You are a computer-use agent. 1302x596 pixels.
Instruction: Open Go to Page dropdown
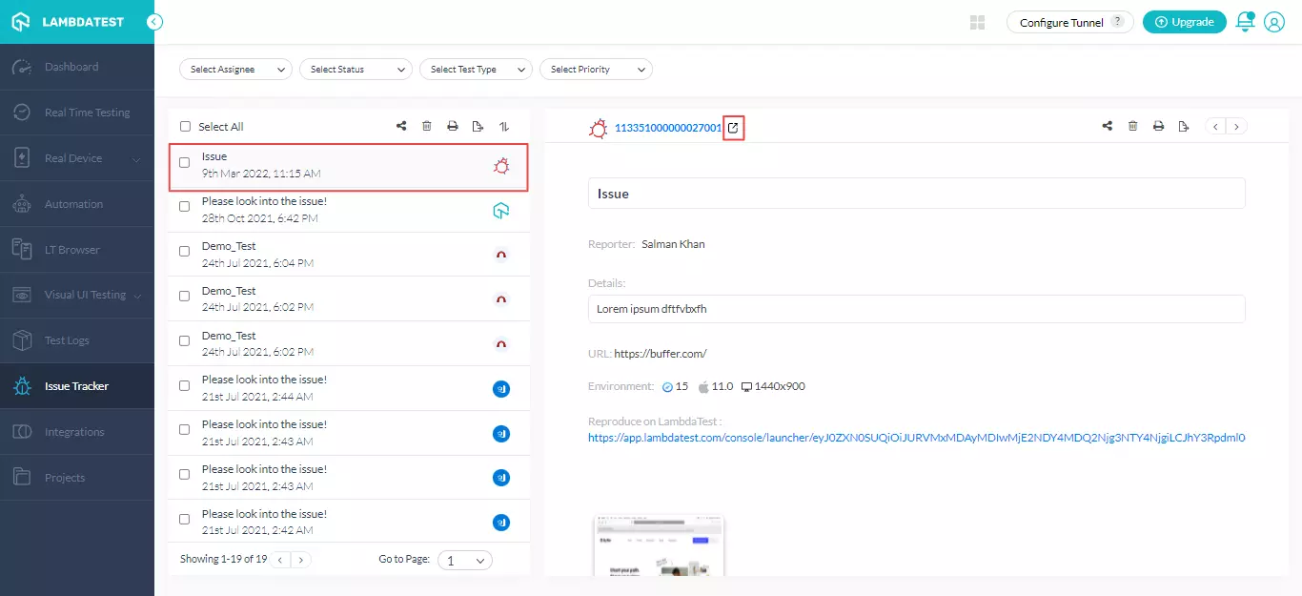pos(465,561)
